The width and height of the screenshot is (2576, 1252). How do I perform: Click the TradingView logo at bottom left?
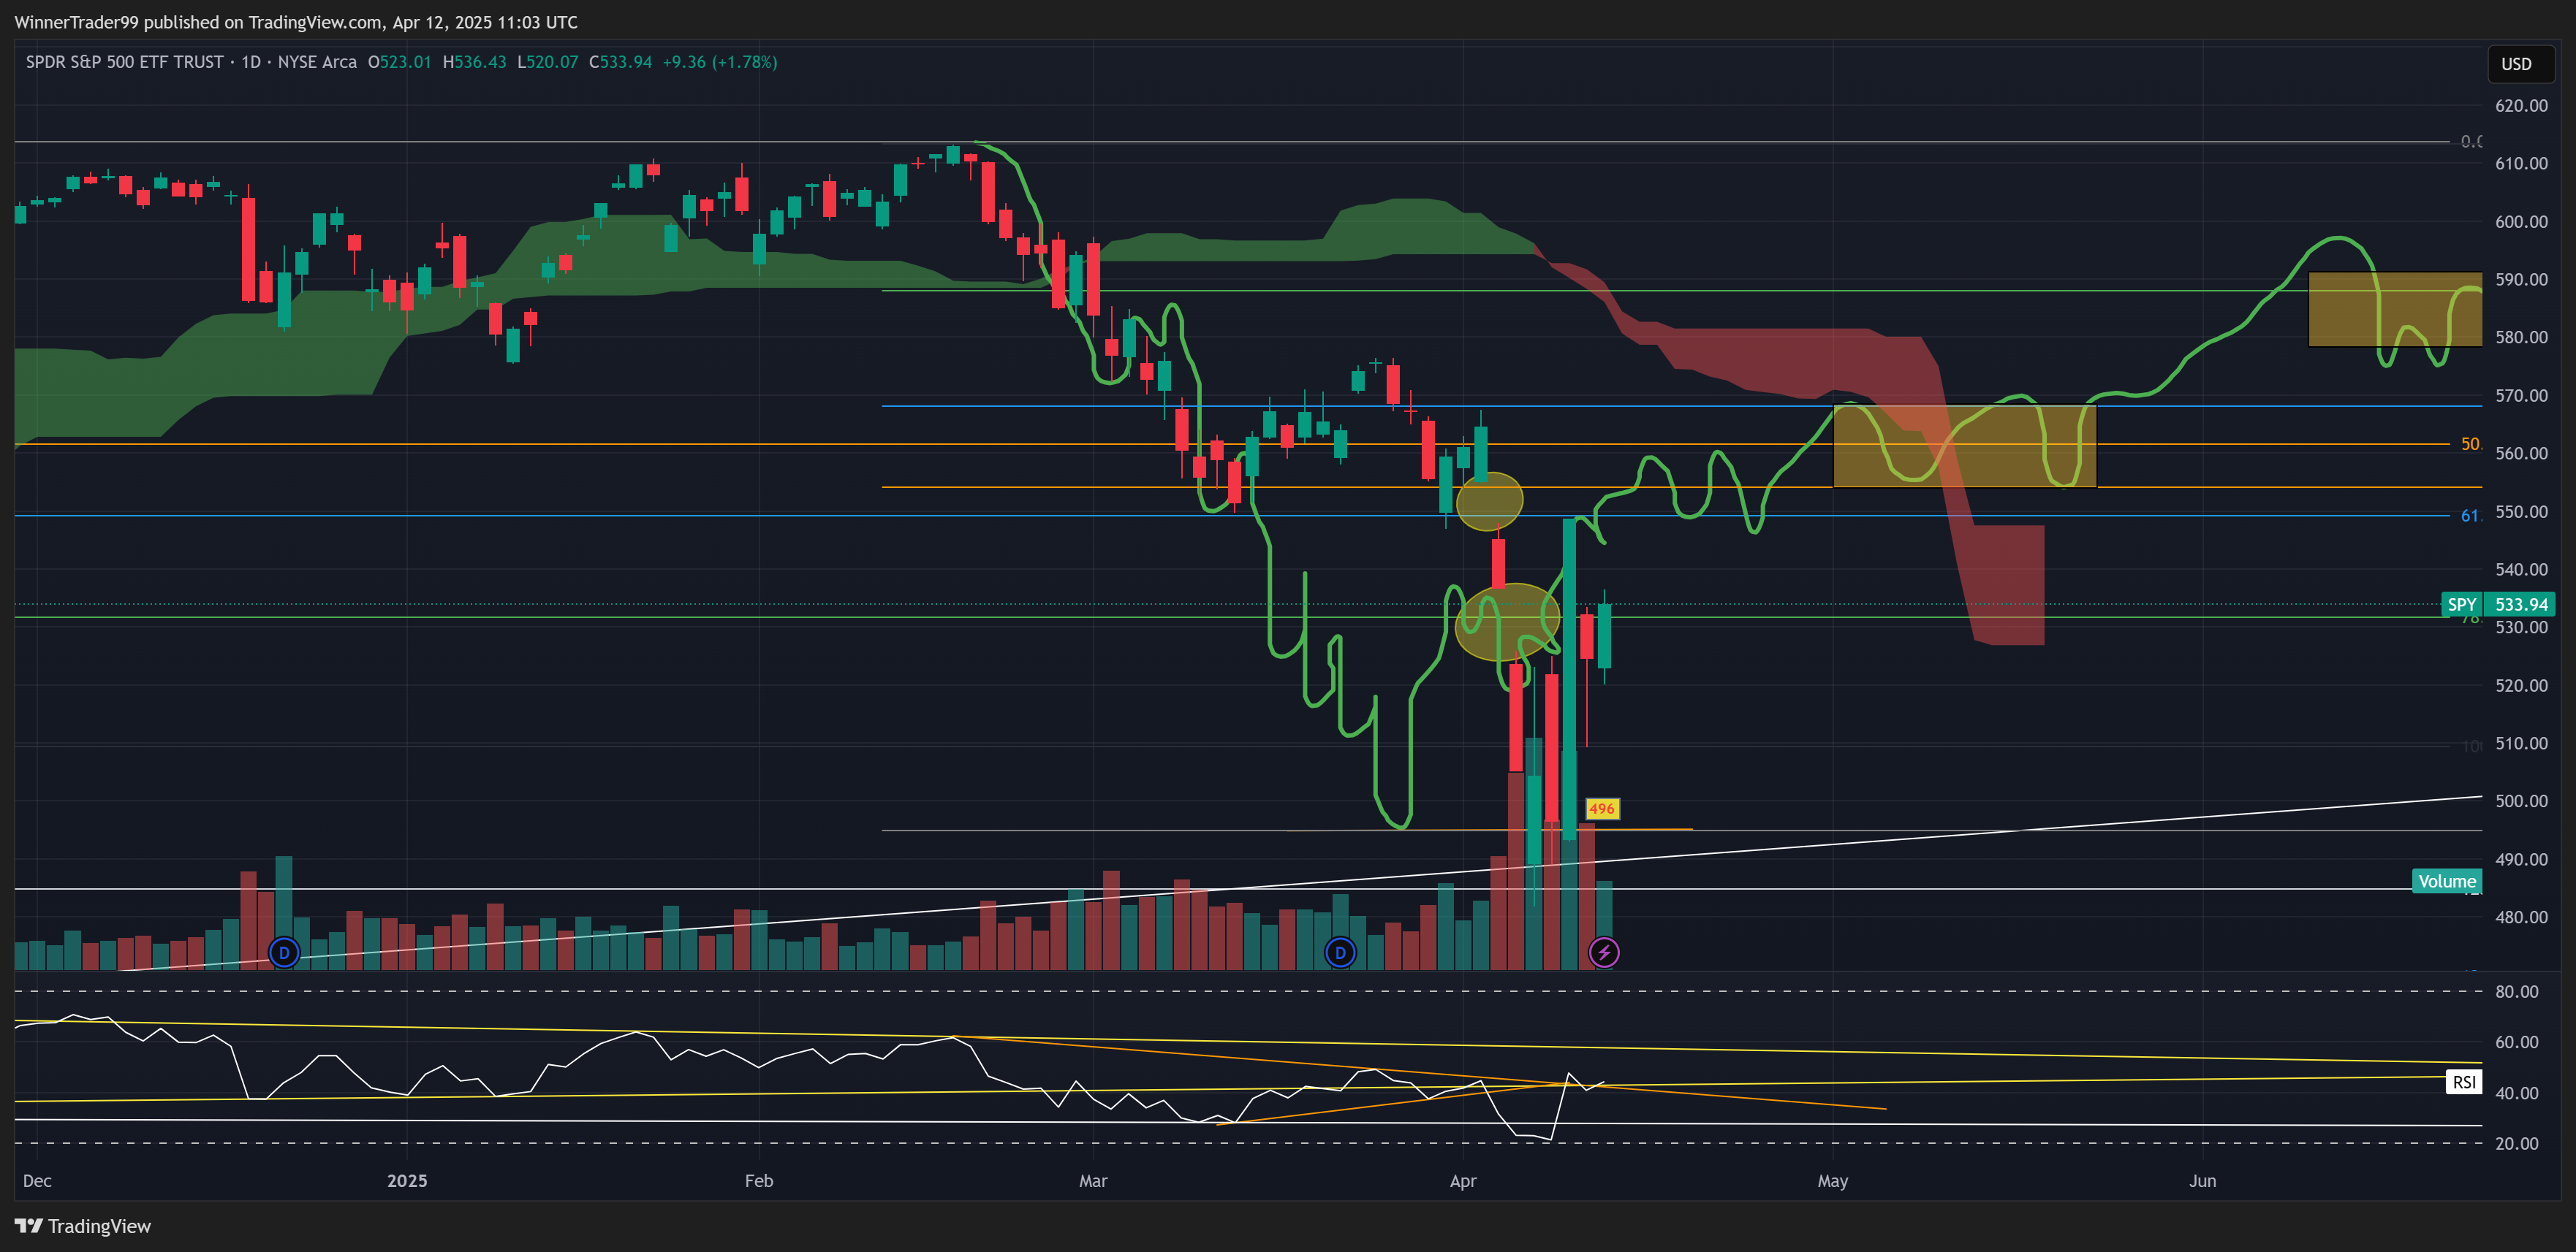[x=83, y=1226]
